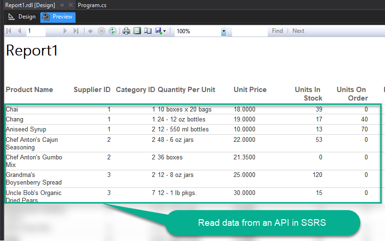
Task: Click the Next search link
Action: click(x=298, y=31)
